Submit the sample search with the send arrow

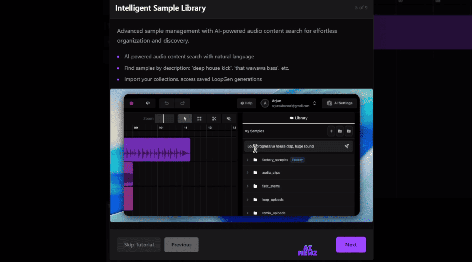pos(347,146)
